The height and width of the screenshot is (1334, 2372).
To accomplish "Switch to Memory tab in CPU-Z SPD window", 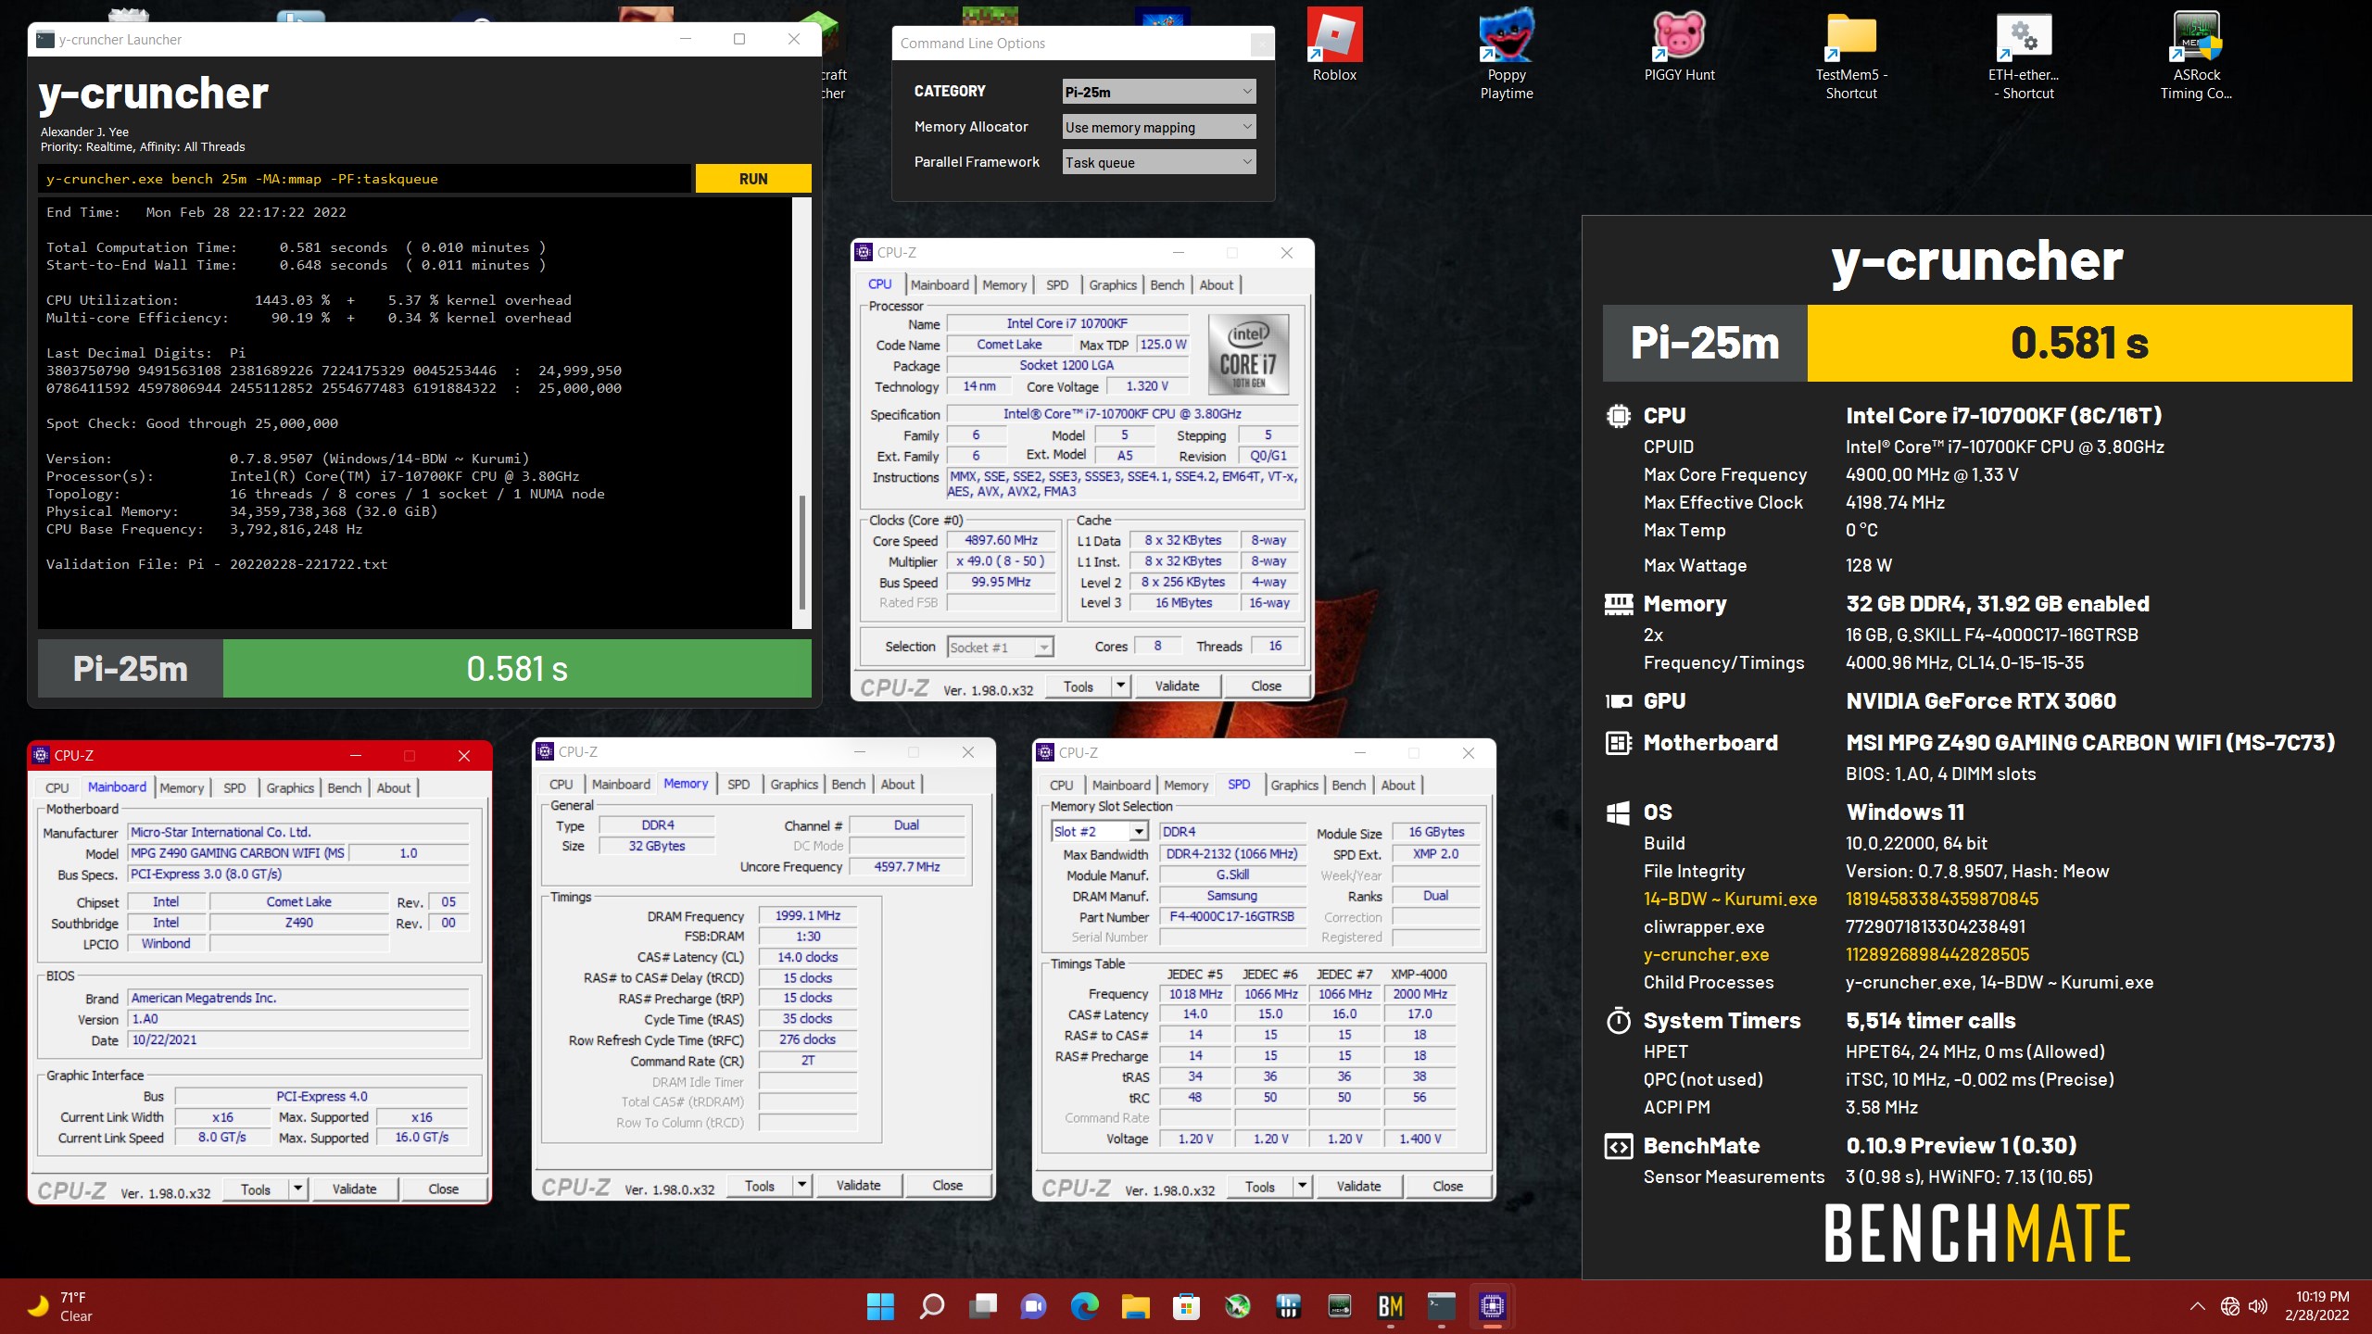I will (x=1185, y=786).
